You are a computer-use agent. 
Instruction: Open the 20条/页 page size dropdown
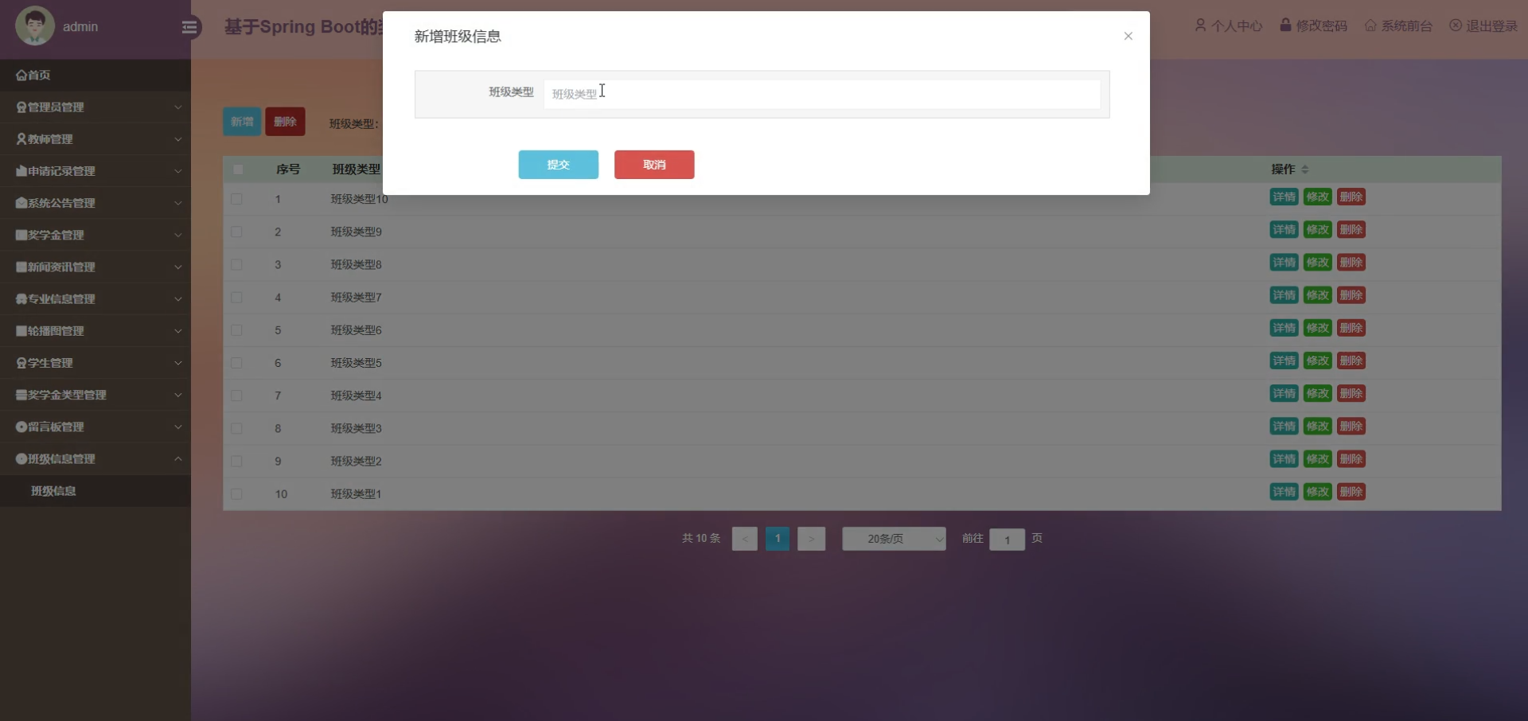894,539
